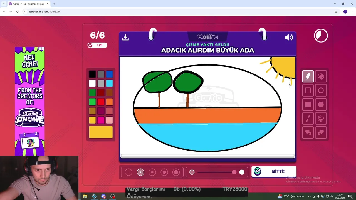Open the Chrome three-dot menu
The image size is (356, 200).
pyautogui.click(x=352, y=12)
